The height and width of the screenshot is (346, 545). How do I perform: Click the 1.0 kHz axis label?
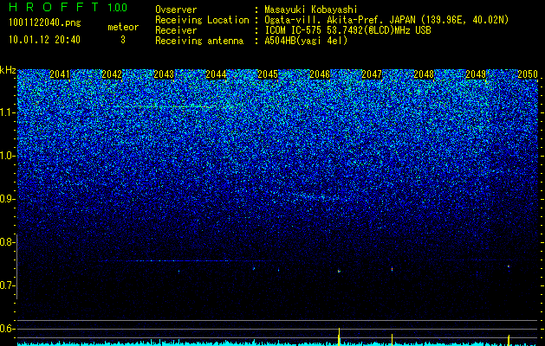pos(7,156)
